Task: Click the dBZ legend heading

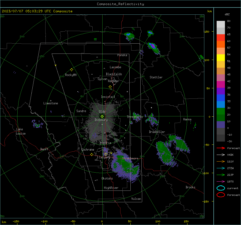Action: (x=227, y=14)
